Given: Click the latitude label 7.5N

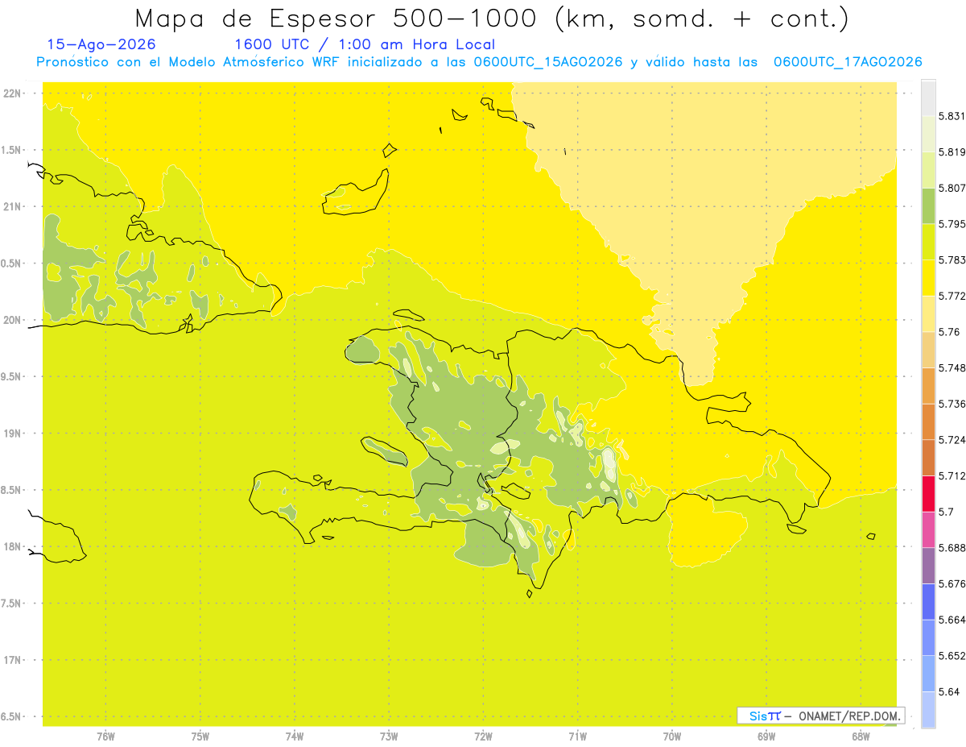Looking at the screenshot, I should click(x=10, y=604).
